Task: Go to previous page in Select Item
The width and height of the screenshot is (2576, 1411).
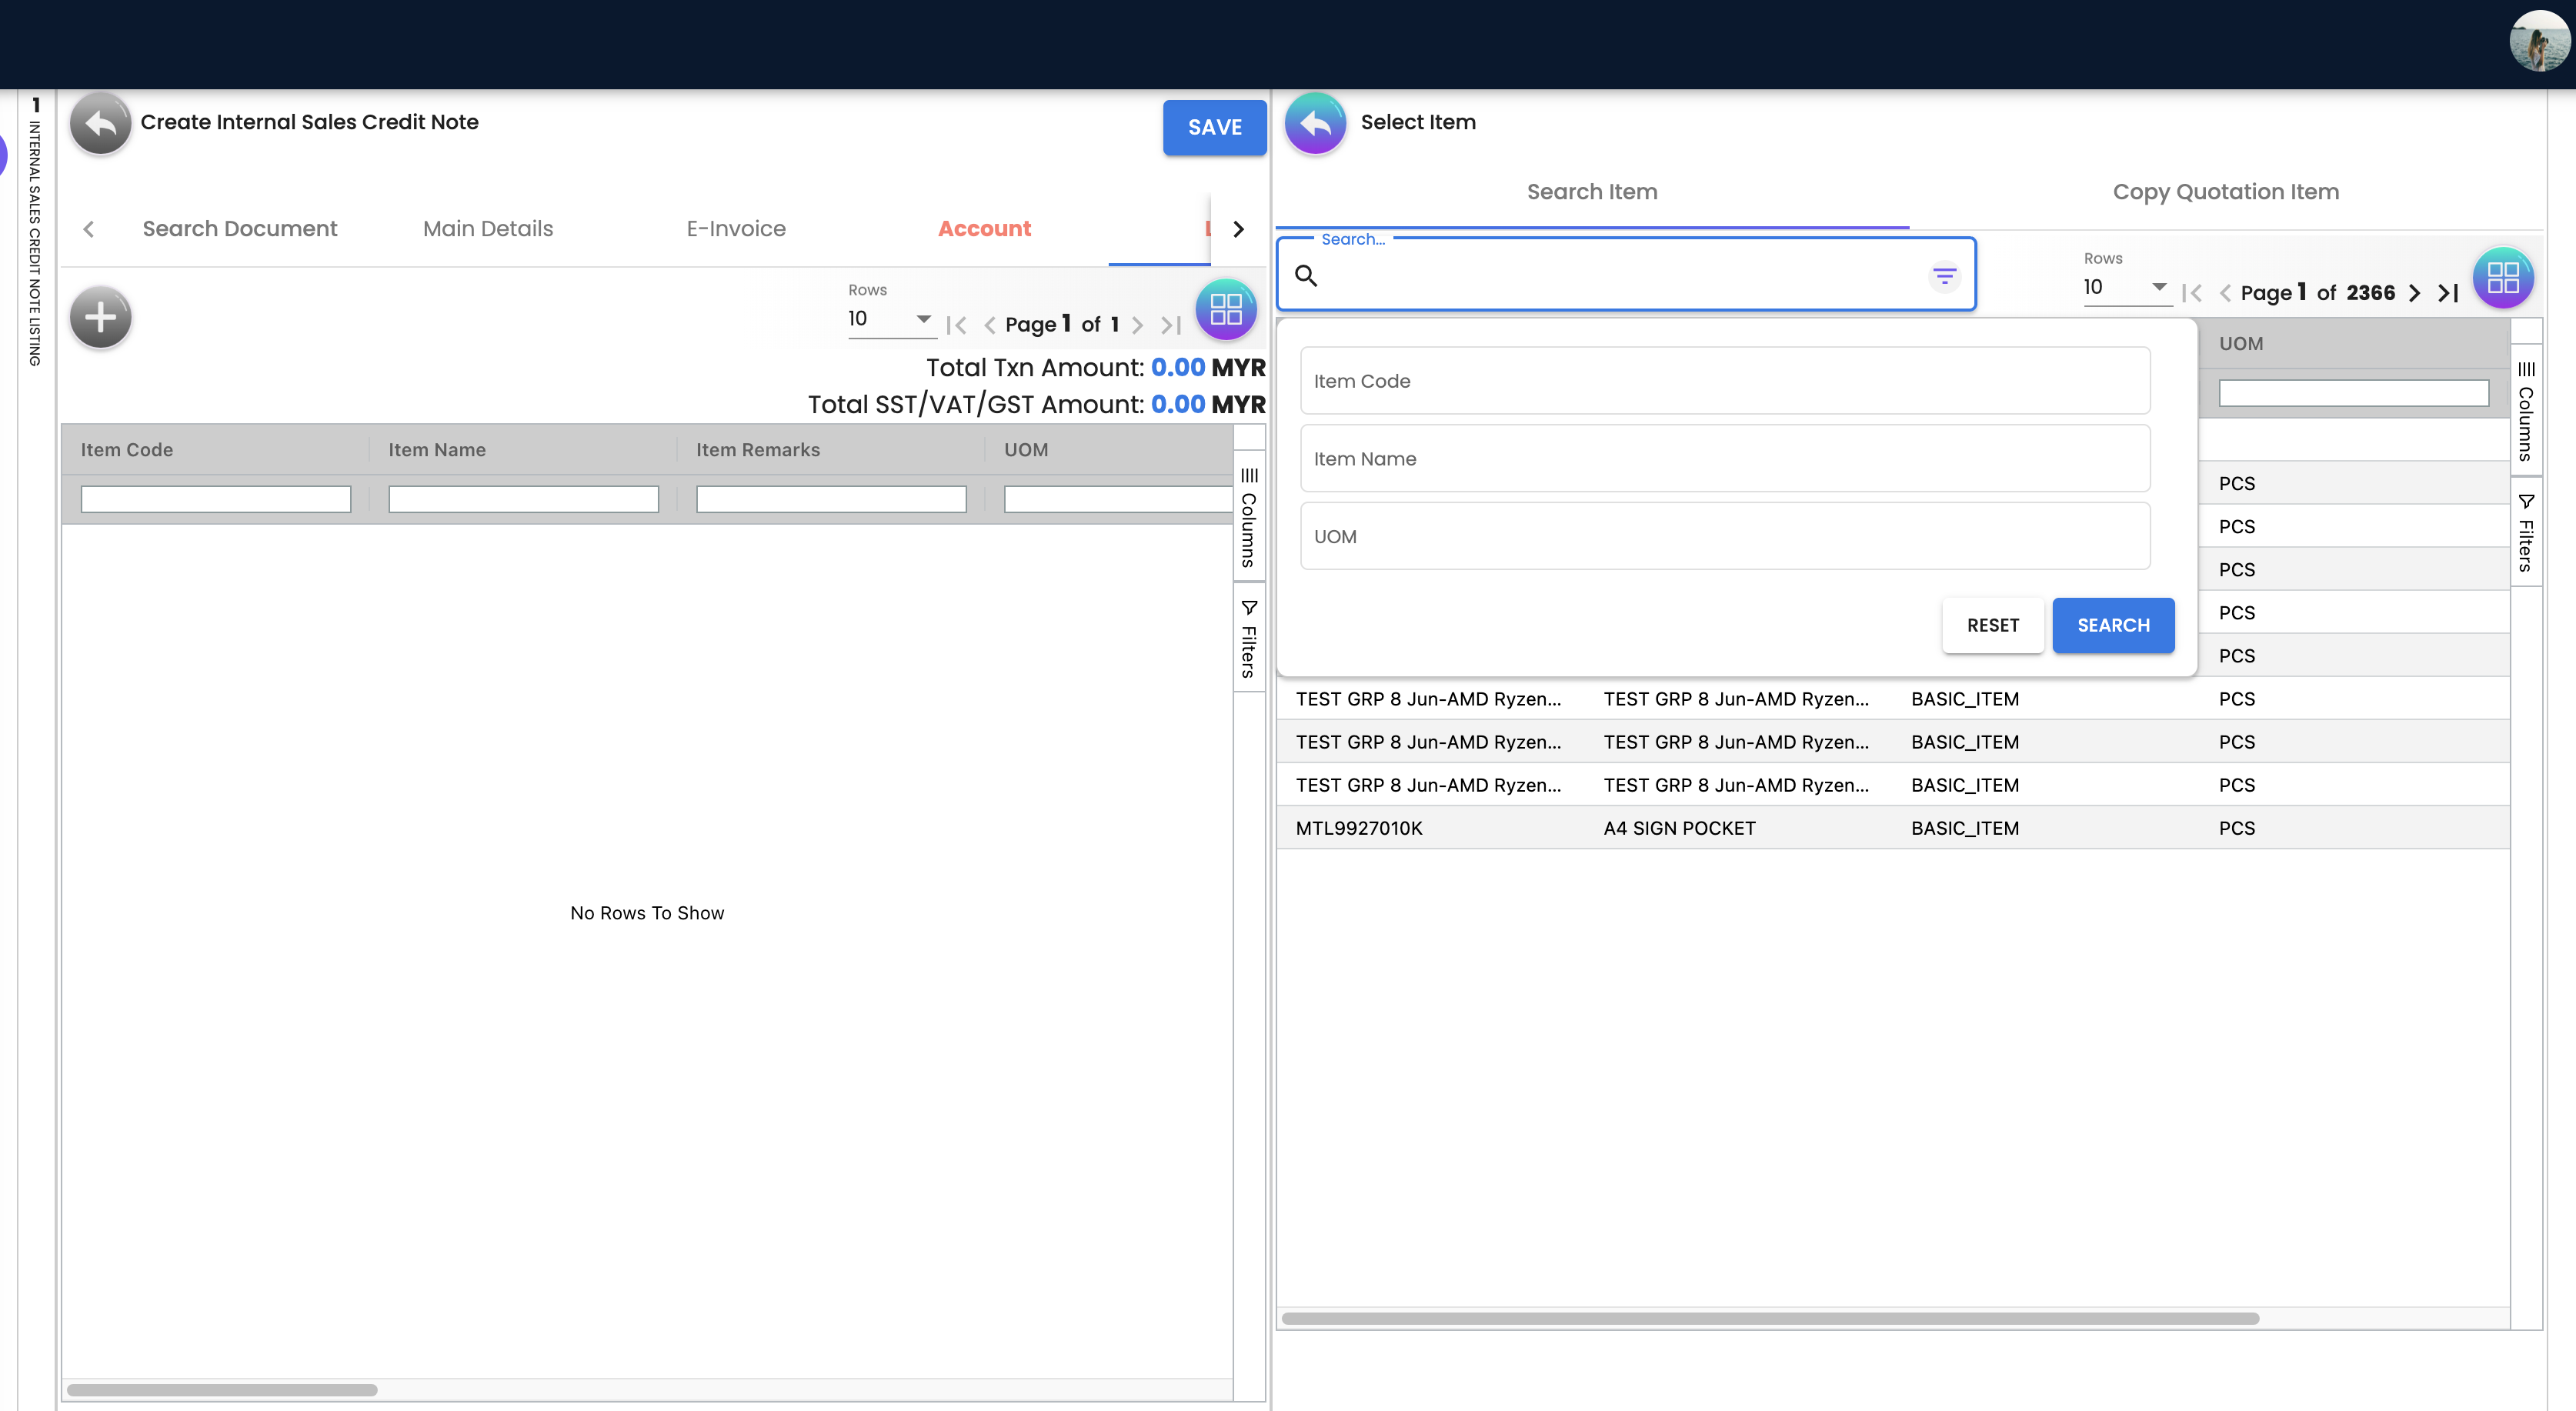Action: pyautogui.click(x=2225, y=293)
